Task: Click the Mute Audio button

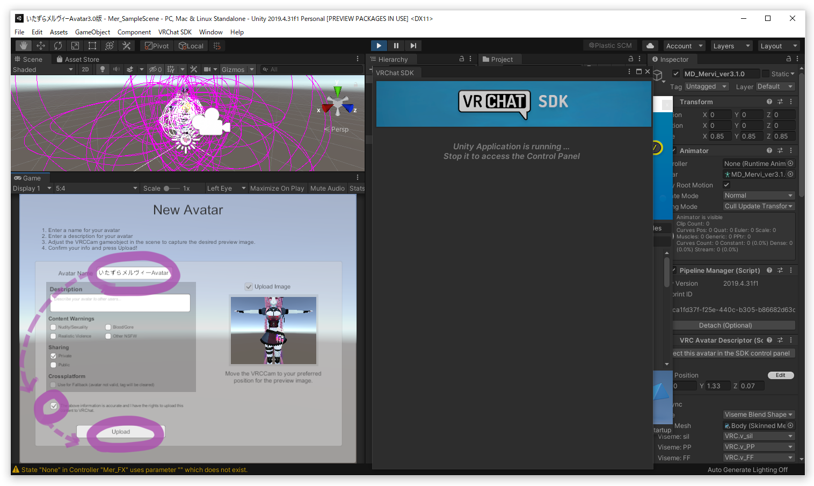Action: (328, 188)
